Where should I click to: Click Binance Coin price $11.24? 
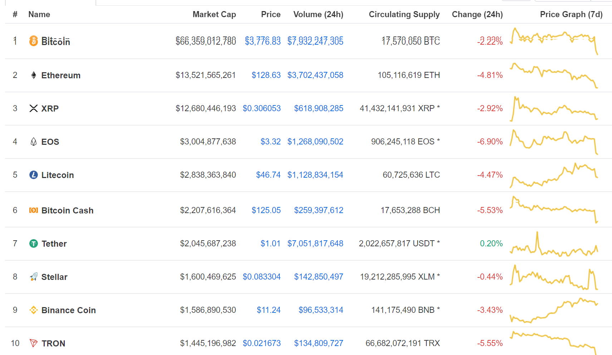269,310
